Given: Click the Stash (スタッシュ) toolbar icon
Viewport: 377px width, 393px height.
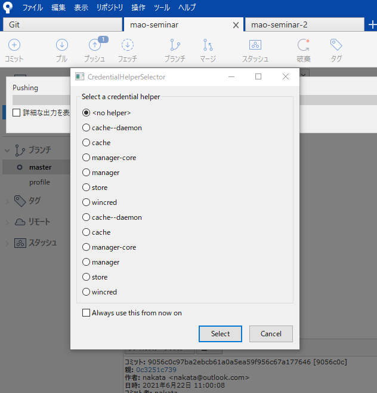Looking at the screenshot, I should click(x=255, y=45).
